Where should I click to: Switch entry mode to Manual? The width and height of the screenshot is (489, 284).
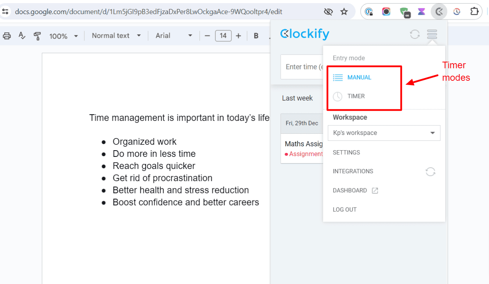359,78
